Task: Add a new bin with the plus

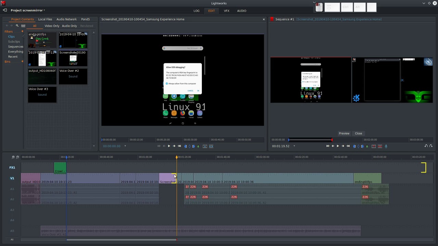Action: coord(23,61)
